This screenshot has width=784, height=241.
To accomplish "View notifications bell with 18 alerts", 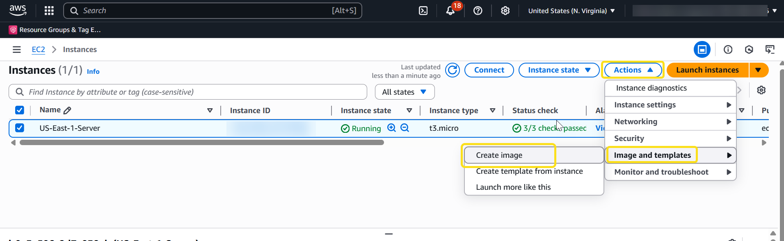I will point(450,11).
